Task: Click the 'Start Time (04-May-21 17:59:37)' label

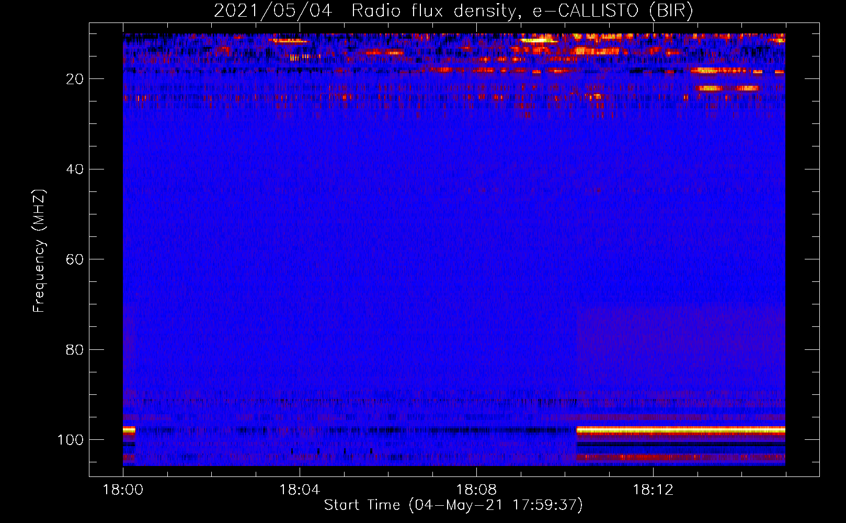Action: coord(453,505)
